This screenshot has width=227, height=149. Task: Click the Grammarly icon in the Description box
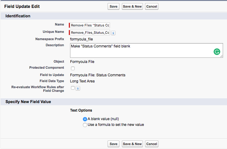coord(217,52)
